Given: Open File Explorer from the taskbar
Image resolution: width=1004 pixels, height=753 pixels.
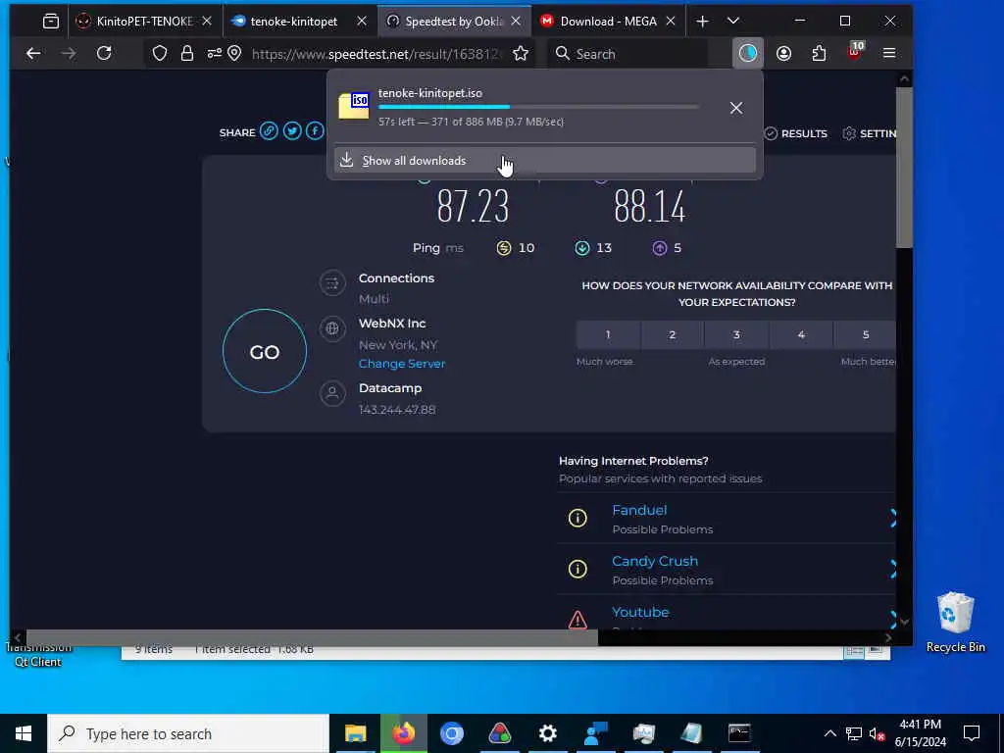Looking at the screenshot, I should click(x=355, y=733).
